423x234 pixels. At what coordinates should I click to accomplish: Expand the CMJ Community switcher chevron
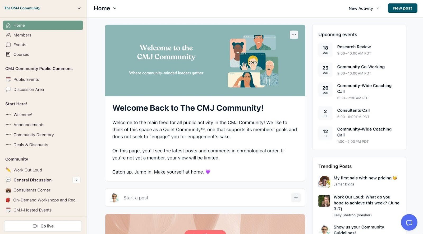pos(79,8)
